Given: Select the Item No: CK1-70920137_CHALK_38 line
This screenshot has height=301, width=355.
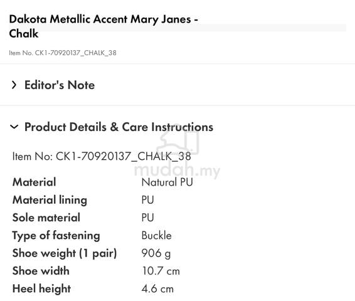Looking at the screenshot, I should (102, 156).
